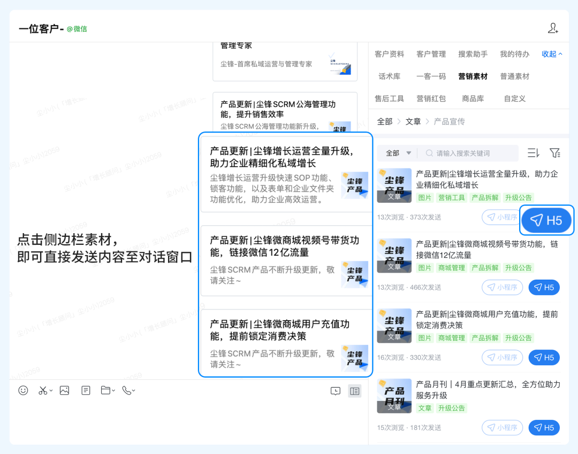Screen dimensions: 578x454
Task: Open thumbnail of 用户充值功能 material
Action: tap(394, 326)
